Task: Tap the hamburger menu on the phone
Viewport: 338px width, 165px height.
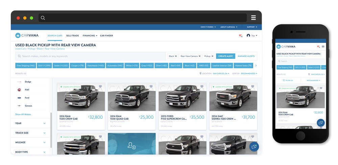Action: point(323,46)
